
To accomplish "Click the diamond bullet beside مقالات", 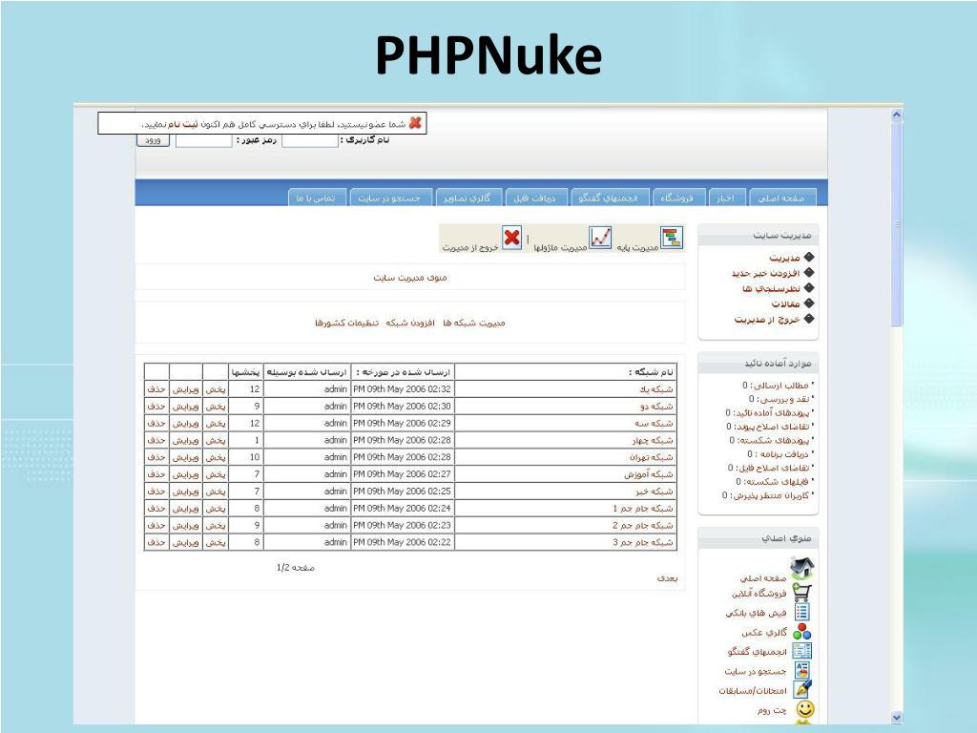I will [x=809, y=304].
